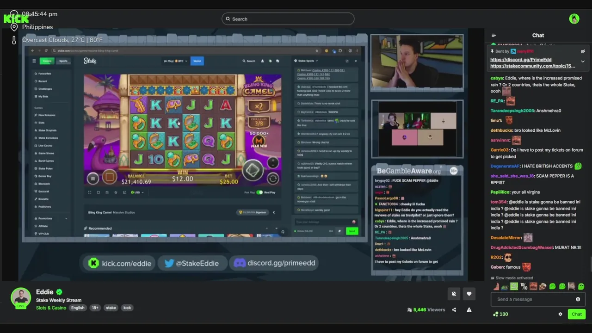Insert the first quick emote in emote row
This screenshot has height=333, width=592.
pos(495,287)
